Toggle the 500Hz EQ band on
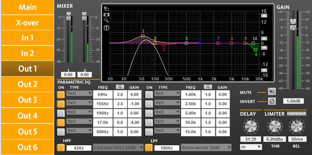 click(x=61, y=132)
